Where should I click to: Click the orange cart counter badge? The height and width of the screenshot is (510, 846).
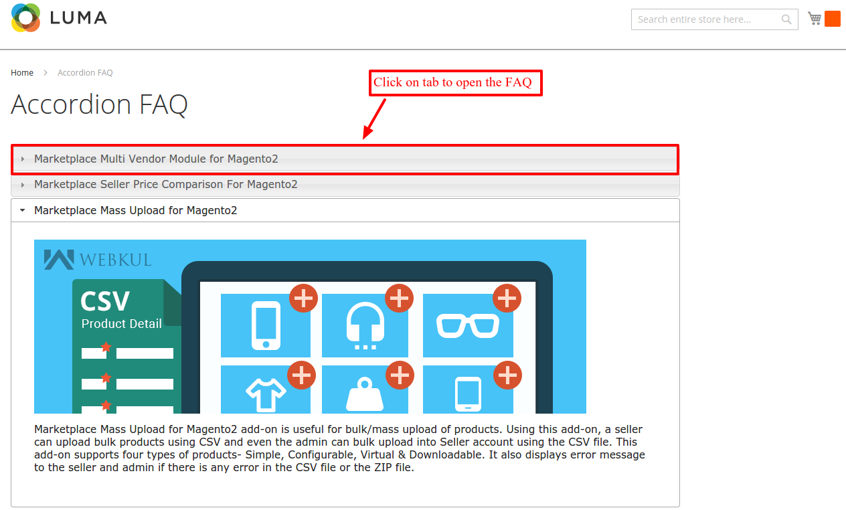[x=832, y=19]
